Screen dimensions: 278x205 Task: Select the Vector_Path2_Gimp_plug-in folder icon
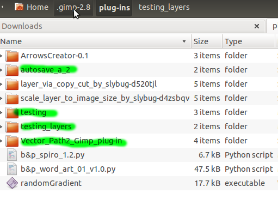coord(12,141)
